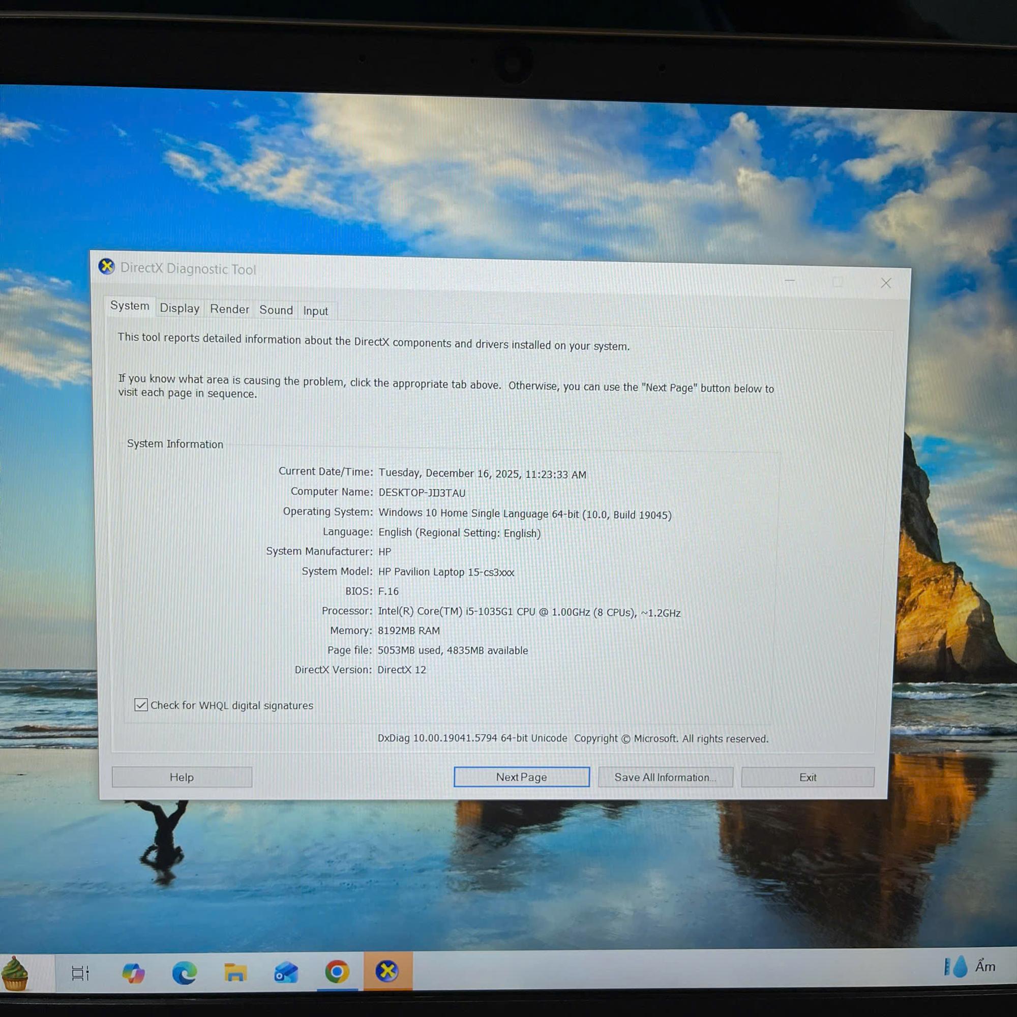Select the System tab
This screenshot has width=1017, height=1017.
tap(130, 306)
